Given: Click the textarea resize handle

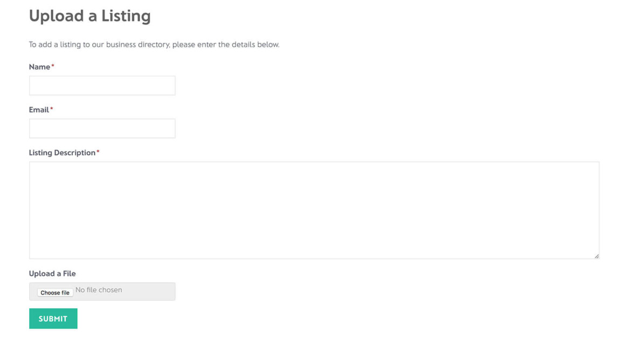Looking at the screenshot, I should (597, 255).
